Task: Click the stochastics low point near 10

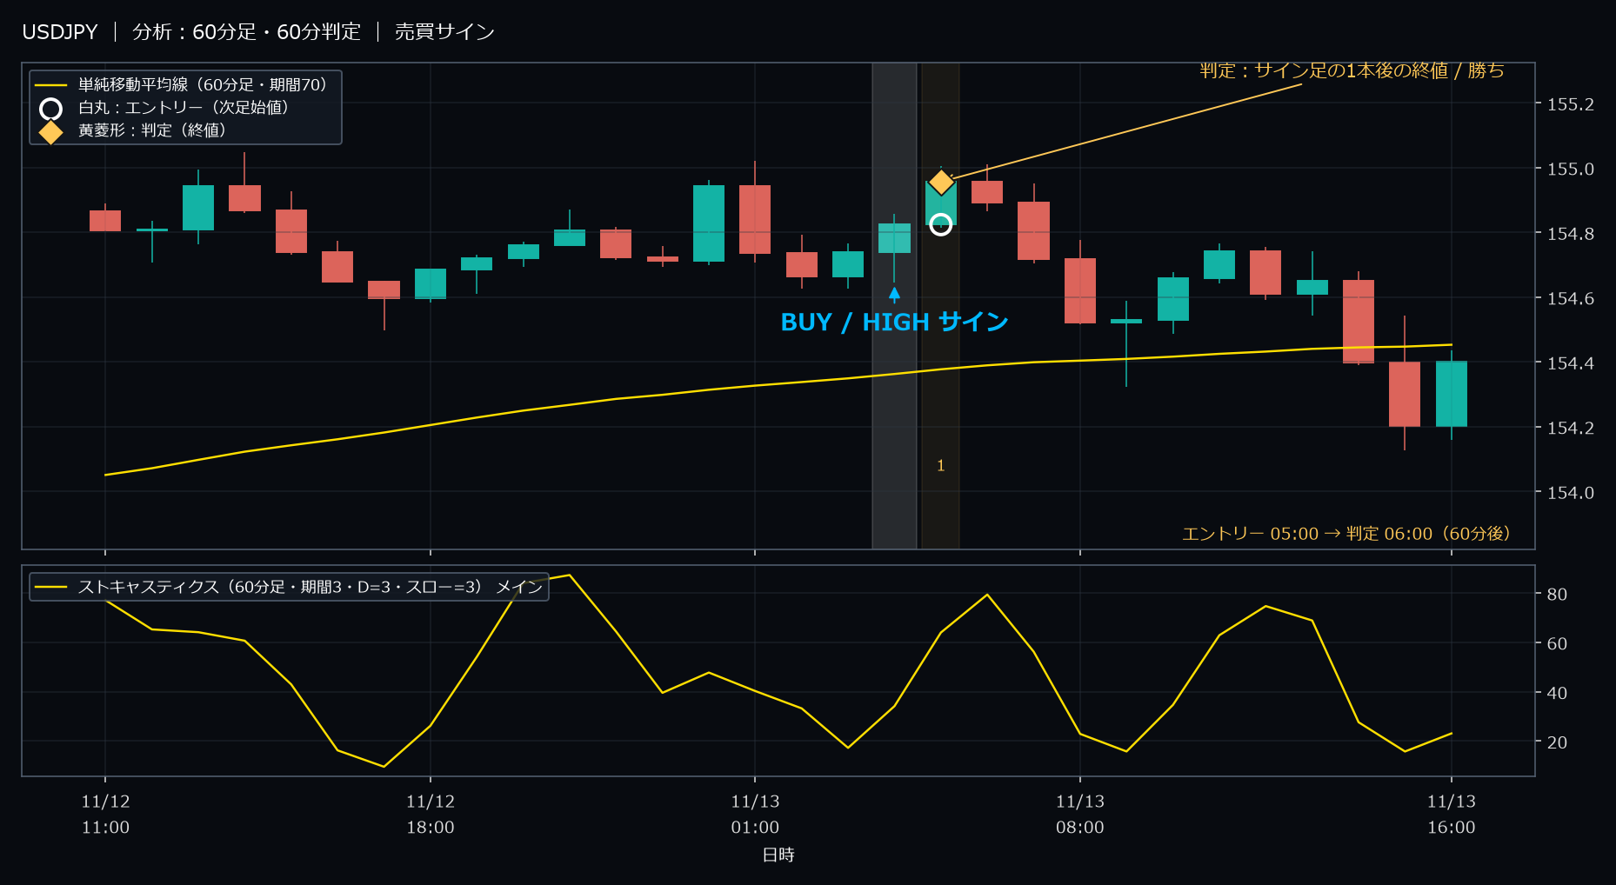Action: pyautogui.click(x=384, y=766)
